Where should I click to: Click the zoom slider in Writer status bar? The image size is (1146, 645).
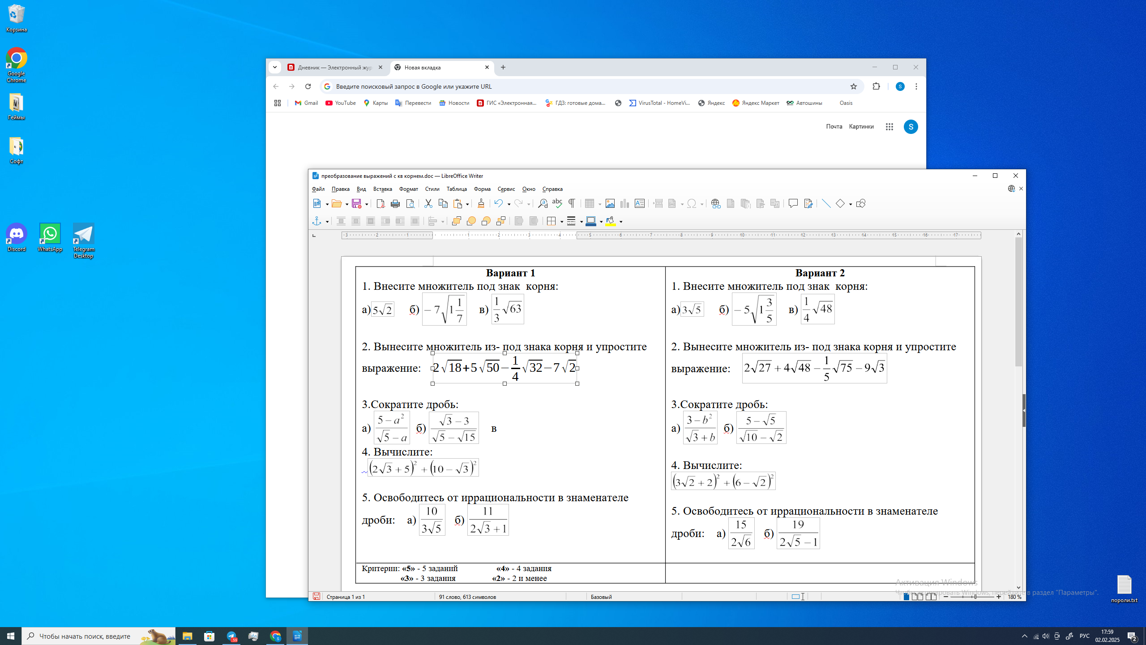point(972,597)
